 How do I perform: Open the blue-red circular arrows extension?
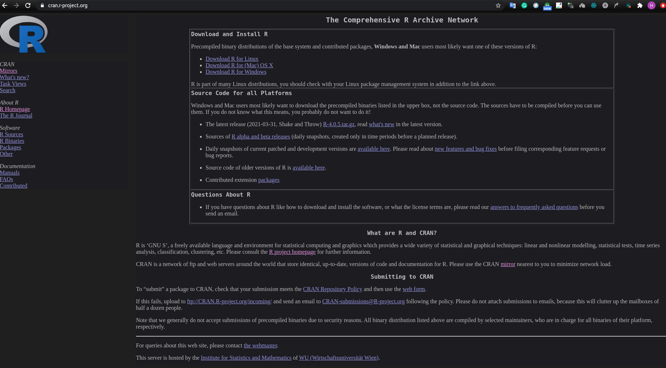pos(536,5)
